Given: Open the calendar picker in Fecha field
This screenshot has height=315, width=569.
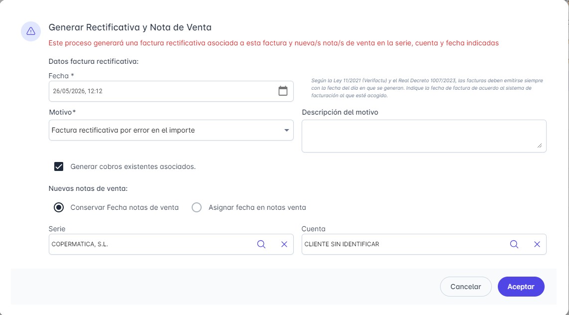Looking at the screenshot, I should (283, 91).
